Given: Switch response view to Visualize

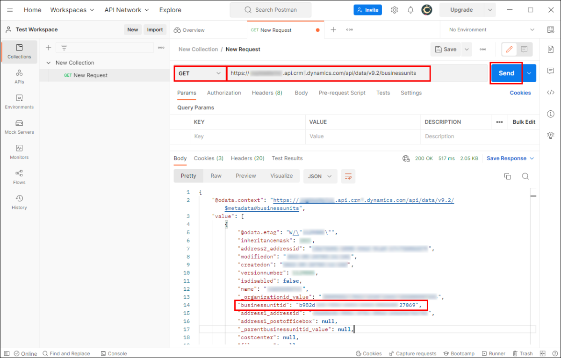Looking at the screenshot, I should click(x=281, y=176).
